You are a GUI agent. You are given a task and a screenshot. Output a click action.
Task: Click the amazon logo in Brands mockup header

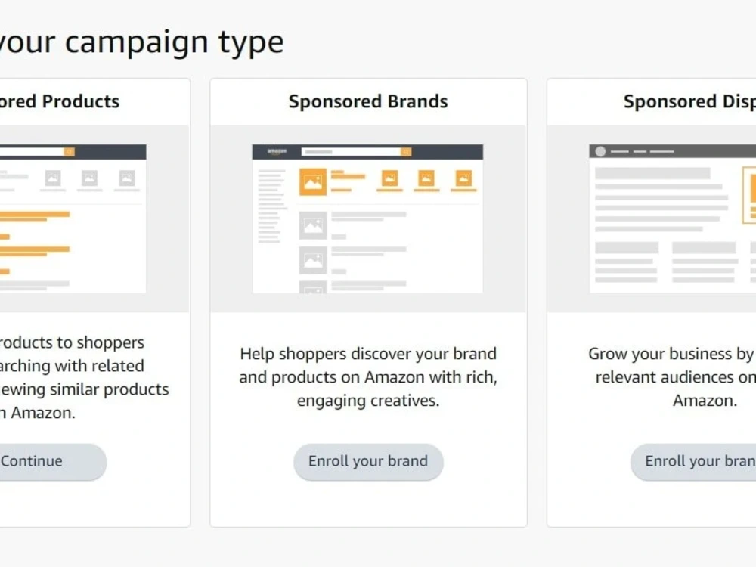tap(277, 151)
